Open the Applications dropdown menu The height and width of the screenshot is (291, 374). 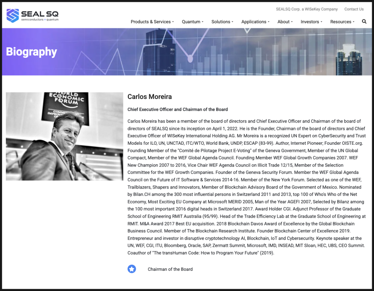pos(255,22)
